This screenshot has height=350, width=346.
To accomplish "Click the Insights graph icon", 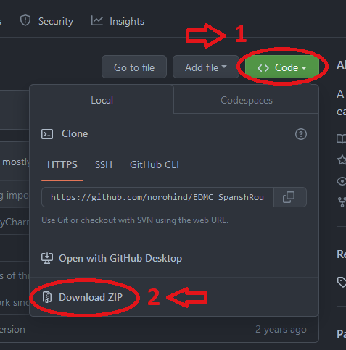I will tap(97, 20).
